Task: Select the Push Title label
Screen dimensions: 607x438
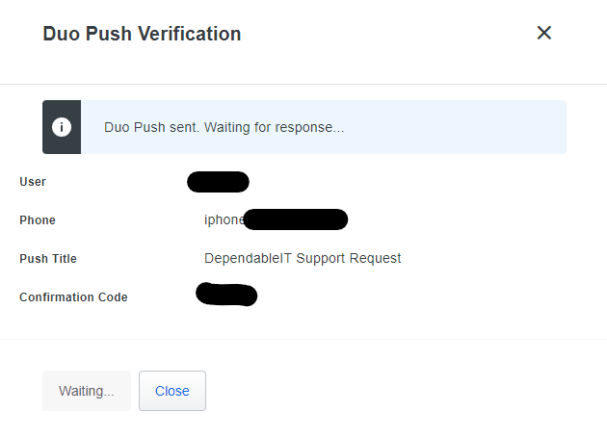Action: click(48, 258)
